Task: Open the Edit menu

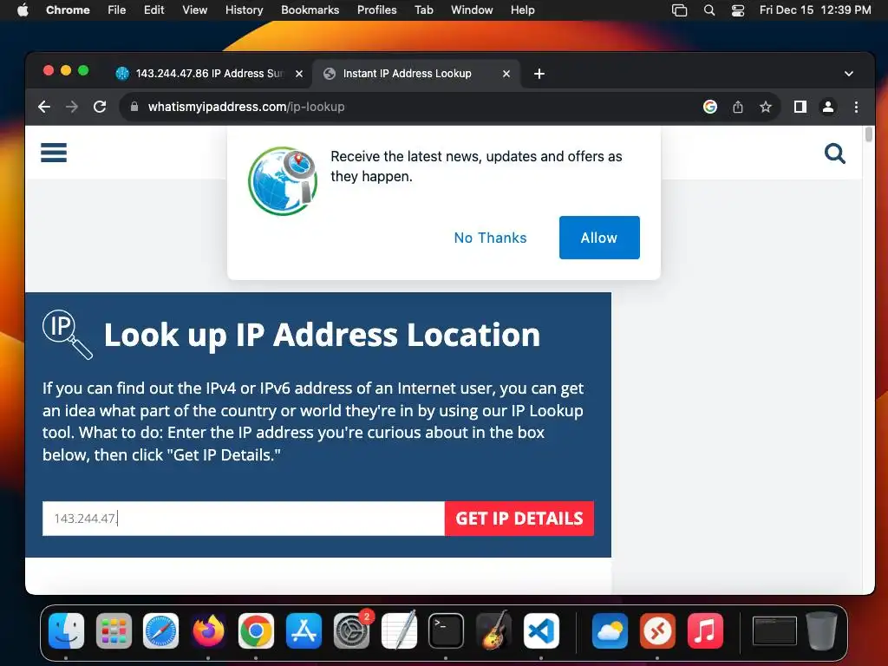Action: (x=154, y=10)
